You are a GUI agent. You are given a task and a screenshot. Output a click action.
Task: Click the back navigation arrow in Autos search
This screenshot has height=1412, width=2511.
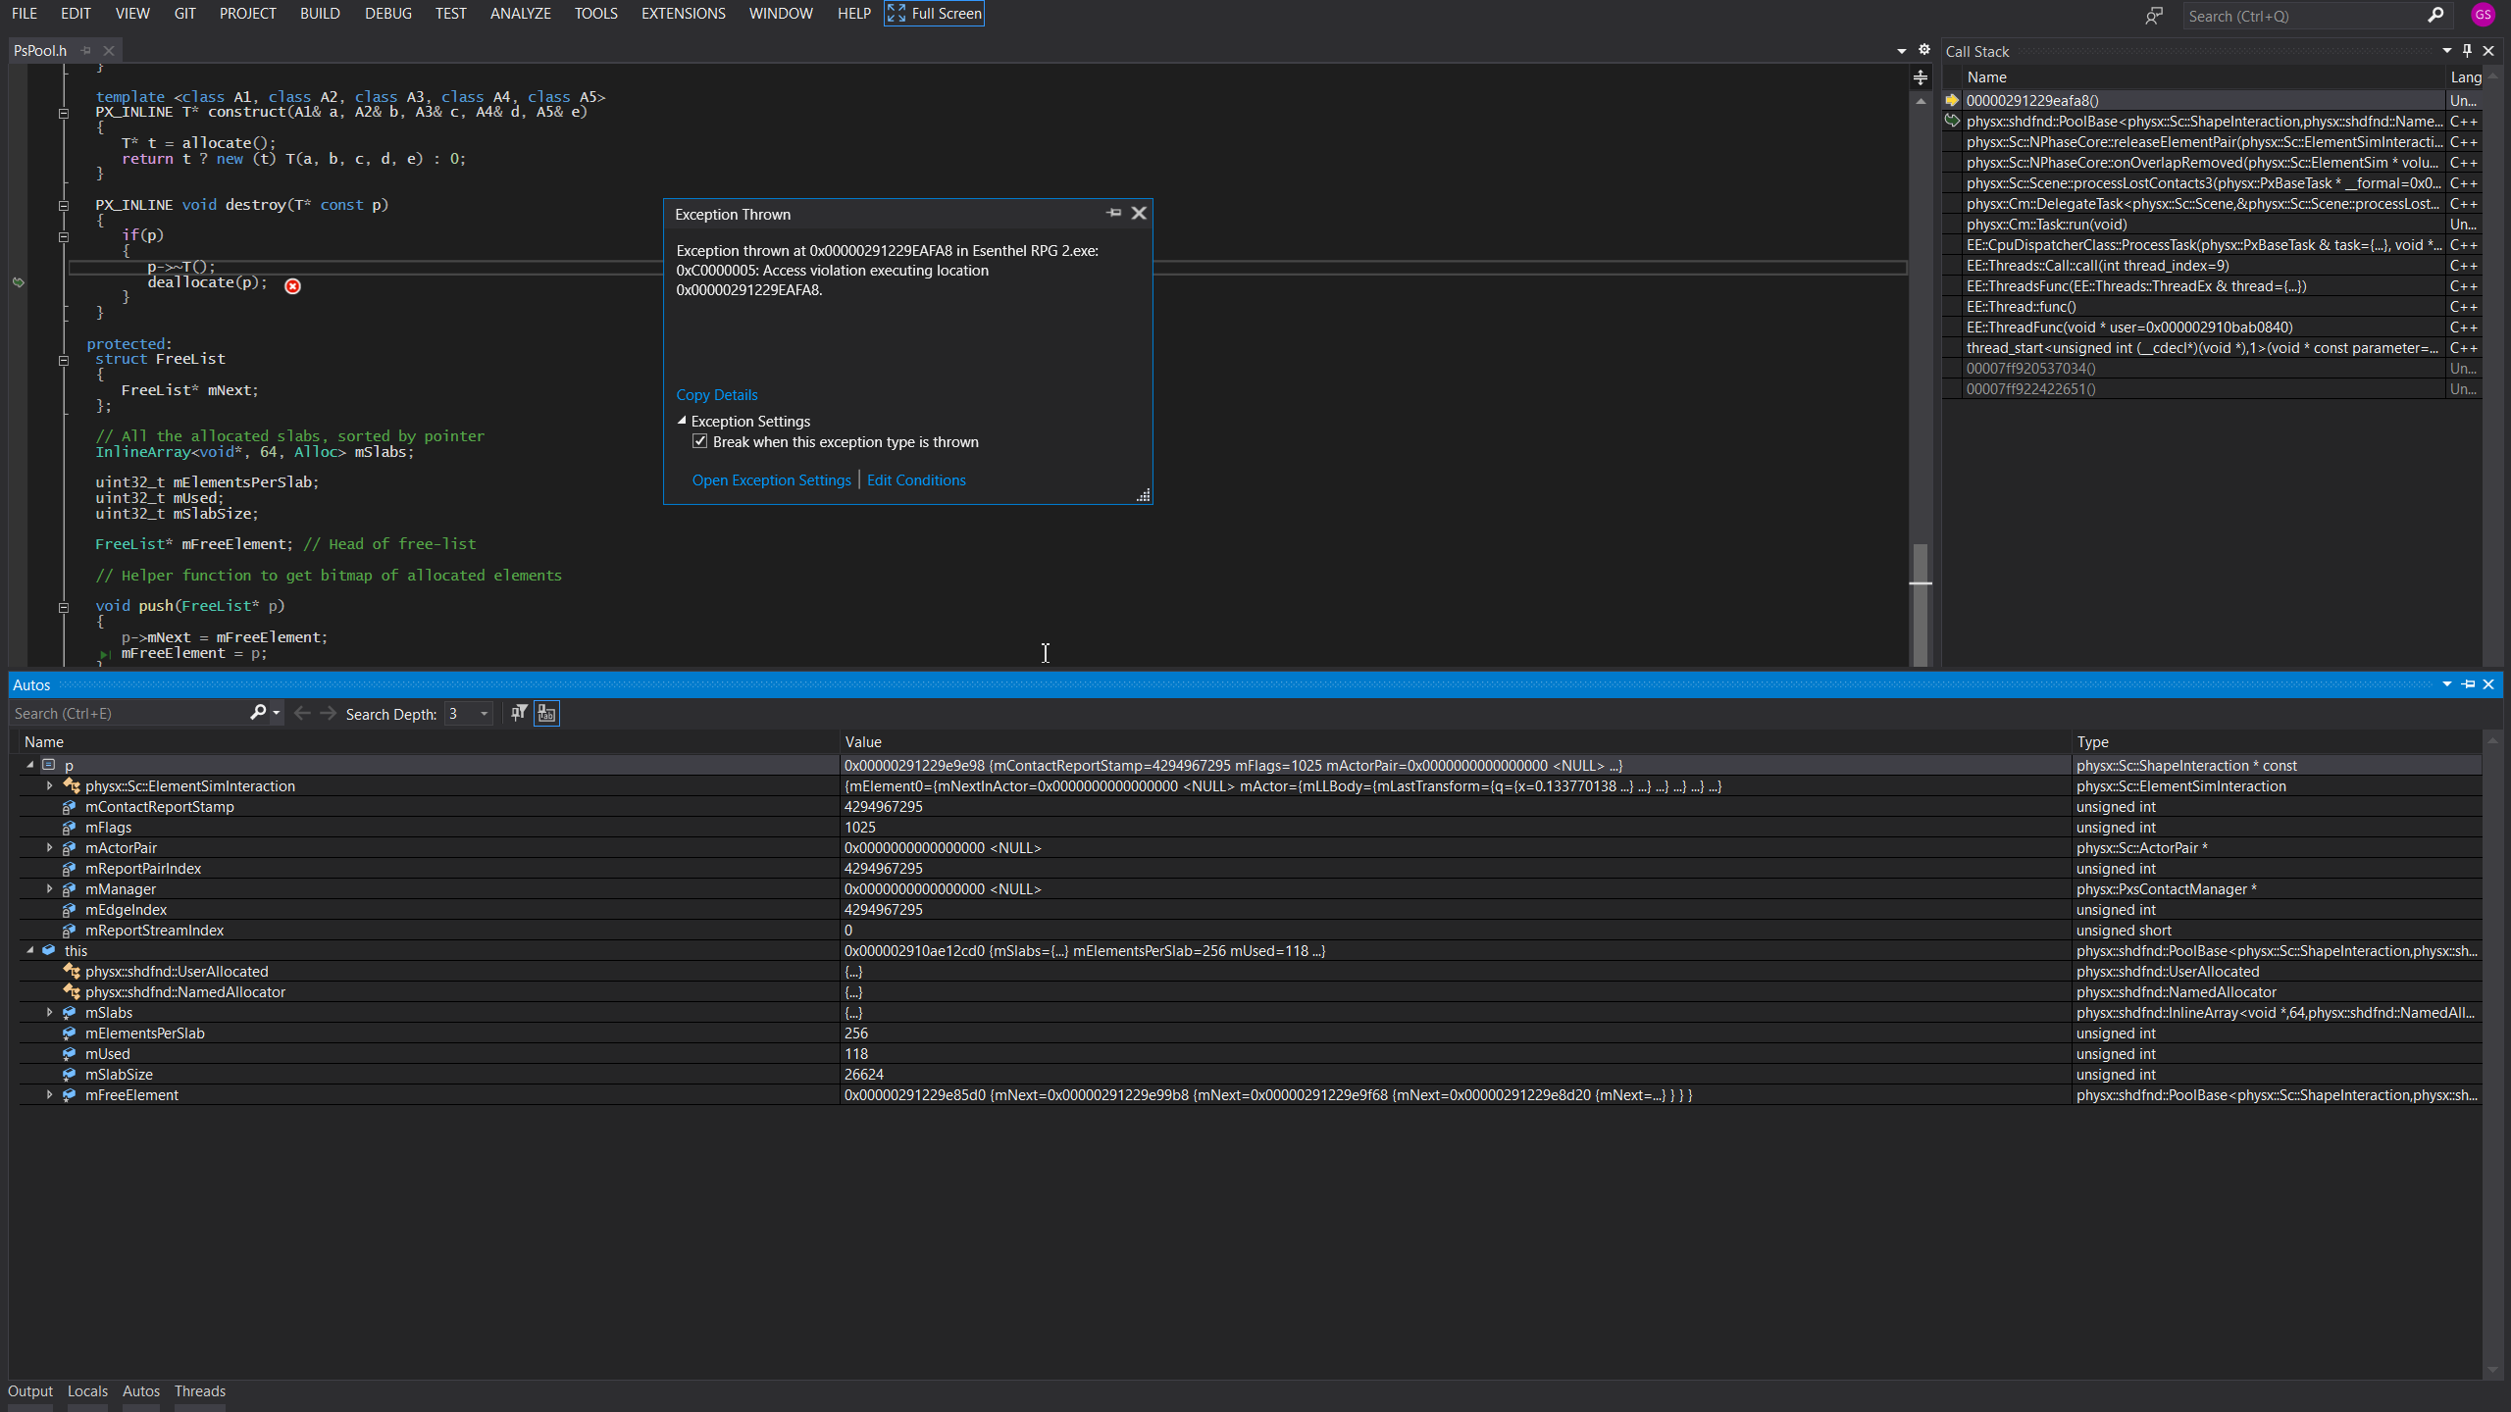click(x=302, y=713)
